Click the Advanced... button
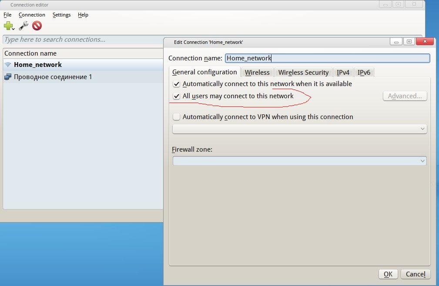Image resolution: width=439 pixels, height=286 pixels. pos(405,96)
